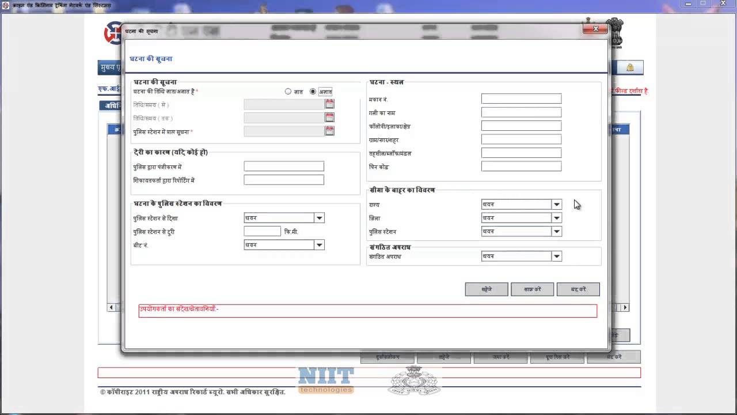Image resolution: width=737 pixels, height=415 pixels.
Task: Click शिकायतकर्ता द्वारा रिपोर्टिंग में input field
Action: [284, 180]
